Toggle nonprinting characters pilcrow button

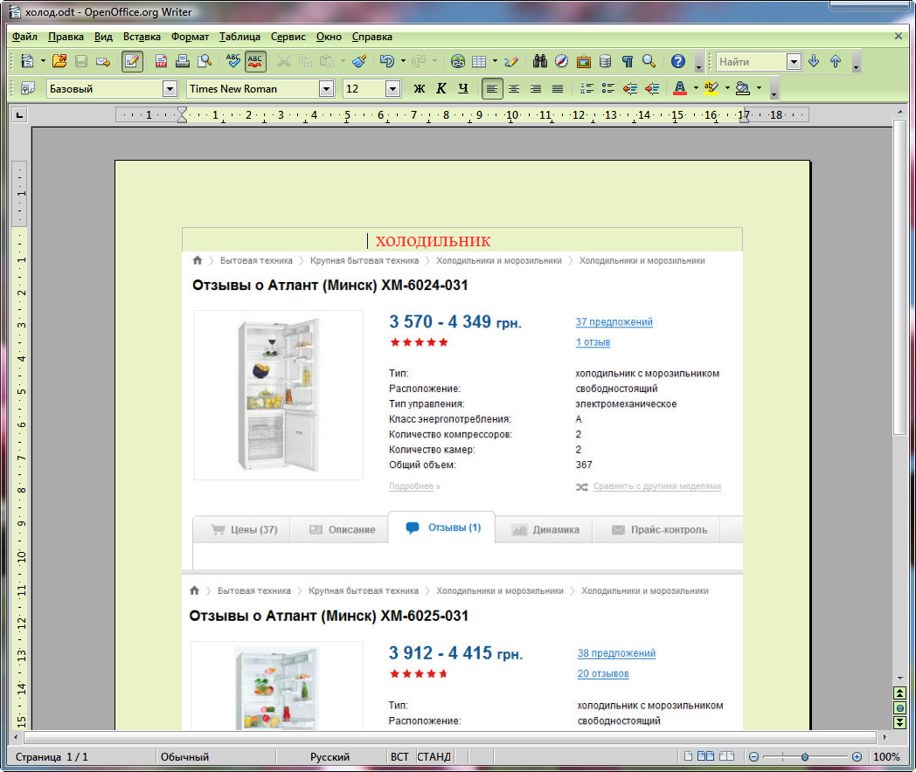click(x=627, y=61)
